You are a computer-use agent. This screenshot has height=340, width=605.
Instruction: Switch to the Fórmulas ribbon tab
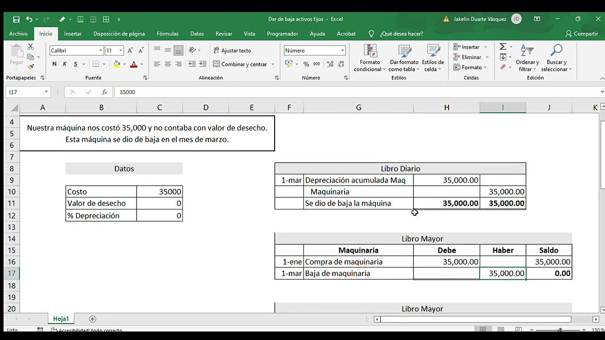click(168, 34)
